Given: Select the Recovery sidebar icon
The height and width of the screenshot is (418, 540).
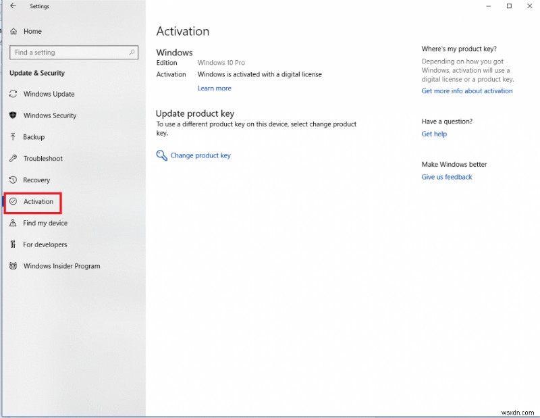Looking at the screenshot, I should (x=13, y=180).
